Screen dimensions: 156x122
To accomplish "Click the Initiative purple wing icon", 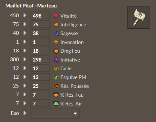I will pos(56,60).
